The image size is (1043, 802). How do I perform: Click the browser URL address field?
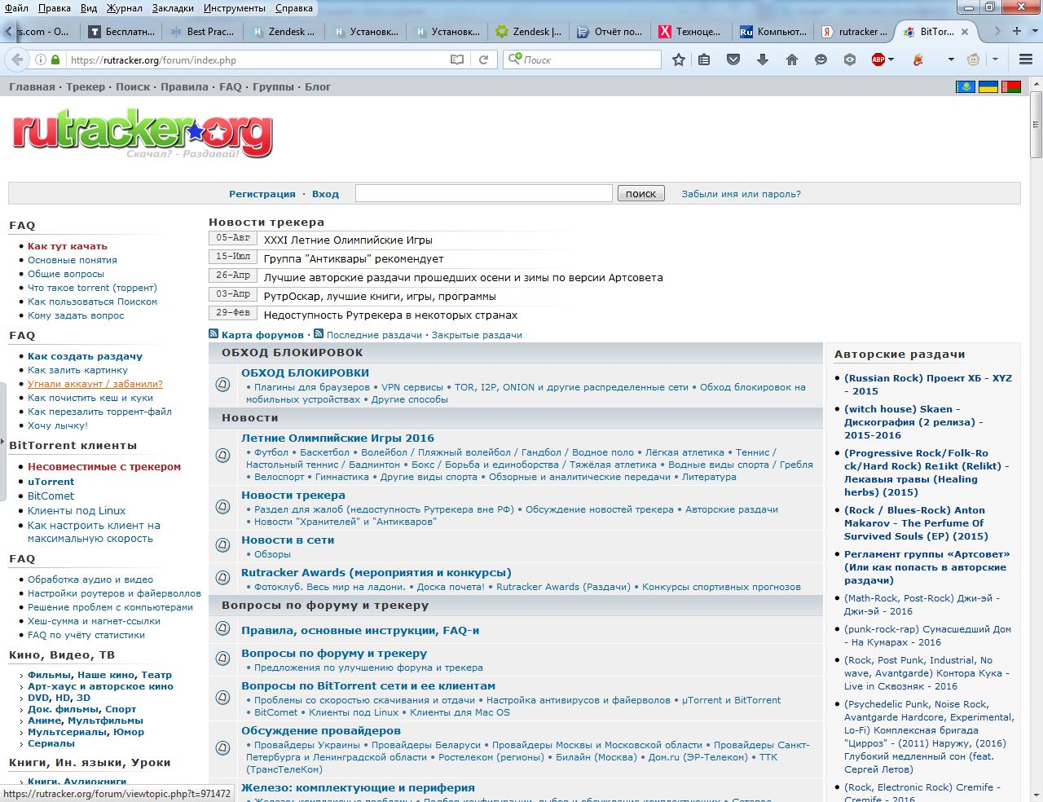pos(257,59)
